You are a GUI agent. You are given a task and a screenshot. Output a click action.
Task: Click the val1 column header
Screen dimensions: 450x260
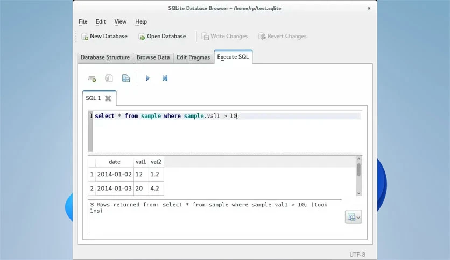tap(141, 162)
